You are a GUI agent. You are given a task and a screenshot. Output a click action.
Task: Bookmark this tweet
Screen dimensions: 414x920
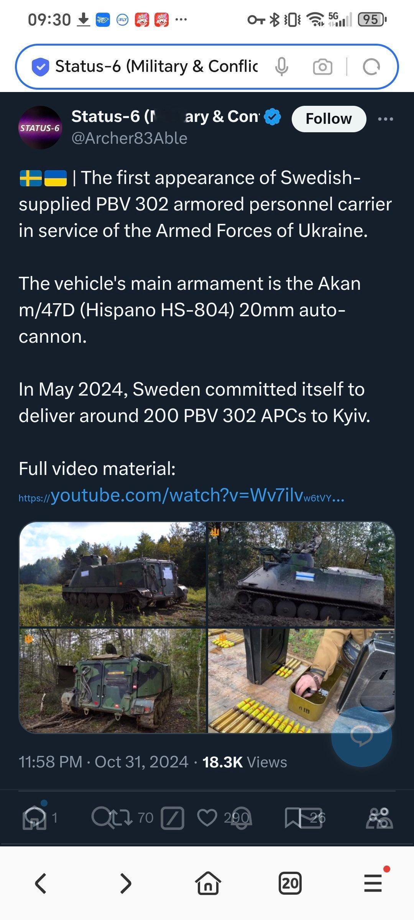293,818
